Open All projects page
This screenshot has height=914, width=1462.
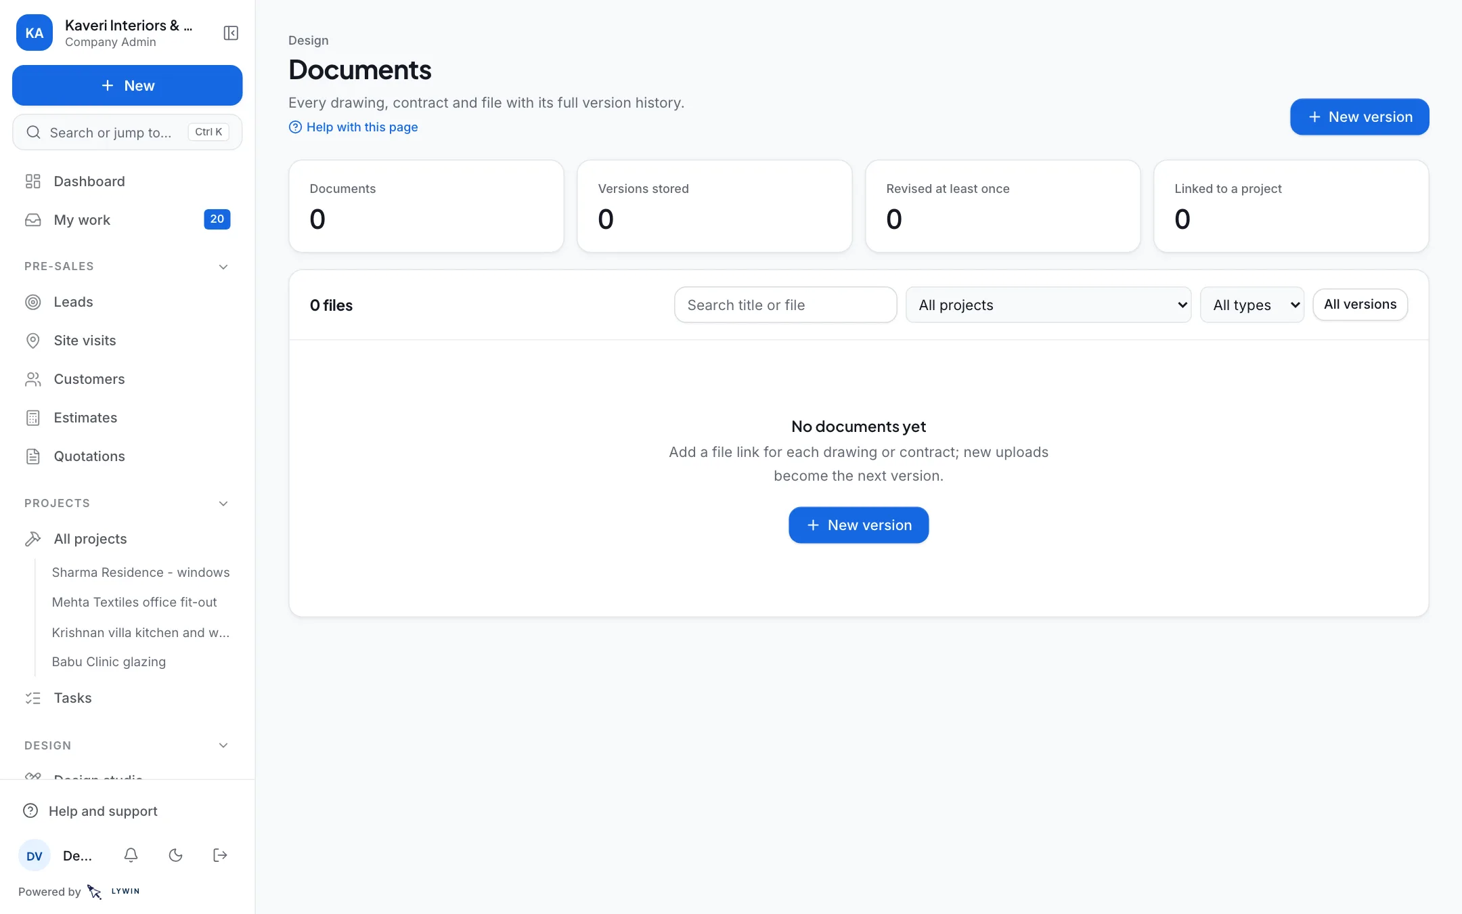[127, 539]
